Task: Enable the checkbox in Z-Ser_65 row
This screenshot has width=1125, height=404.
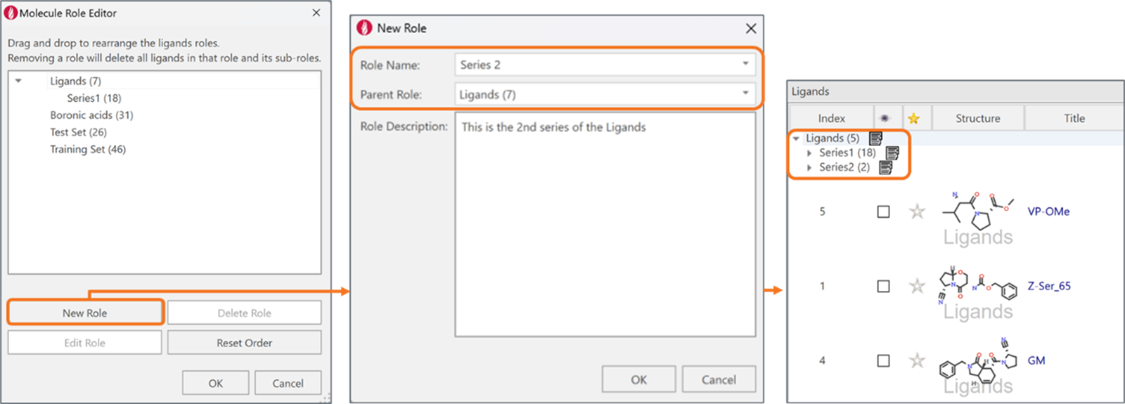Action: click(x=884, y=286)
